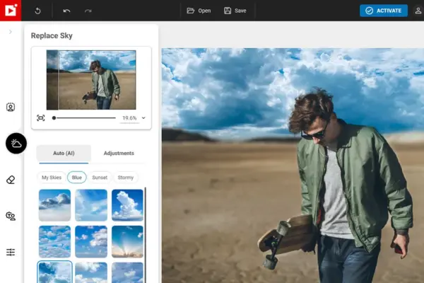The width and height of the screenshot is (424, 283).
Task: Click the navigator preview thumbnail
Action: coord(91,80)
